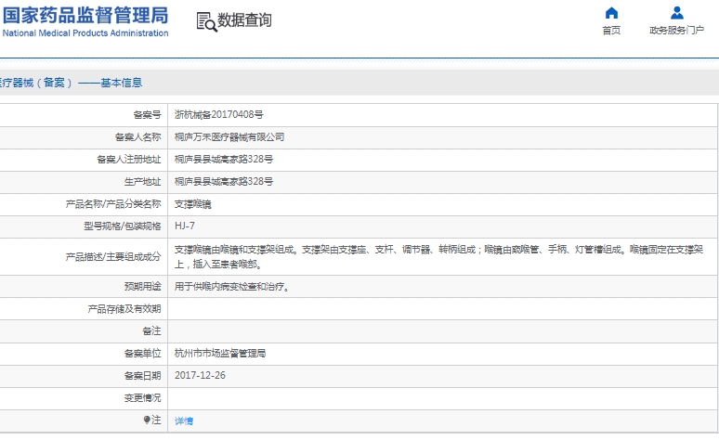Click the 预期用途 row label
This screenshot has width=719, height=440.
143,287
